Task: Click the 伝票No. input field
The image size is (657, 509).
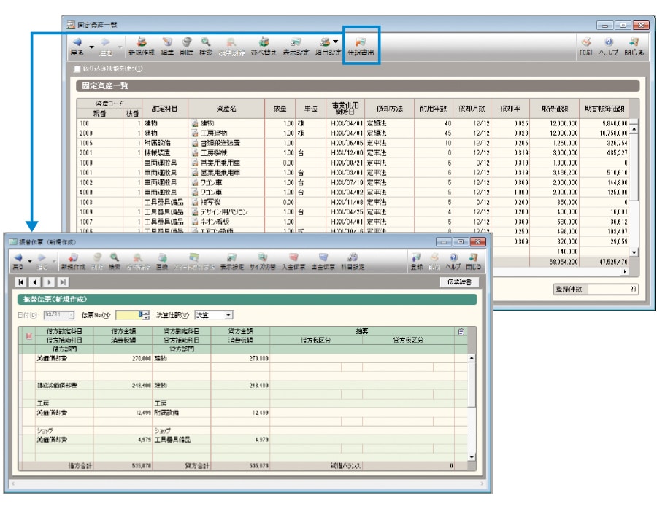Action: 127,315
